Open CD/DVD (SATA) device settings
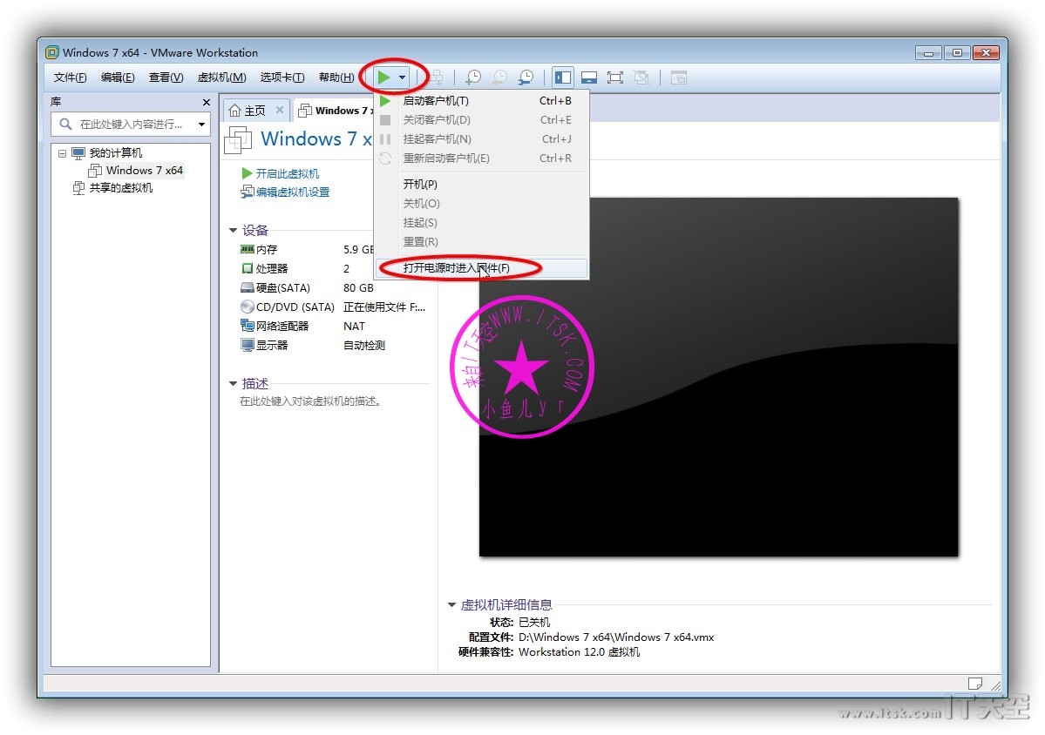 click(295, 307)
